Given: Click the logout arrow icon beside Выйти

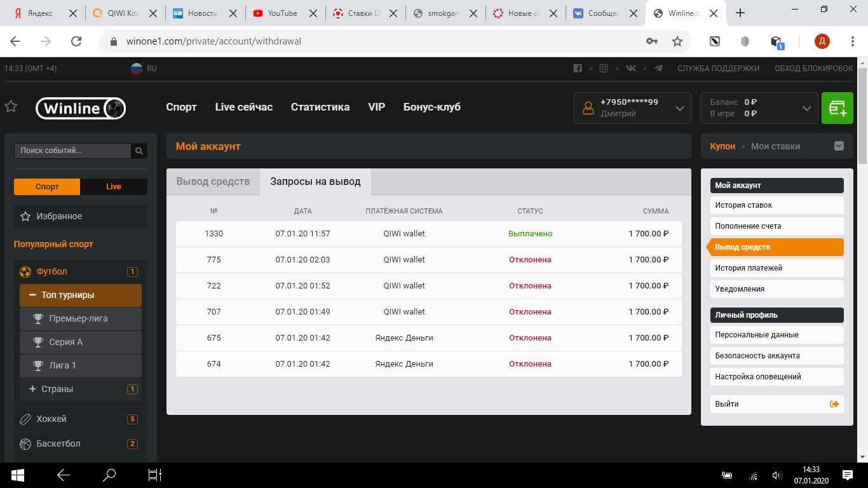Looking at the screenshot, I should click(834, 404).
